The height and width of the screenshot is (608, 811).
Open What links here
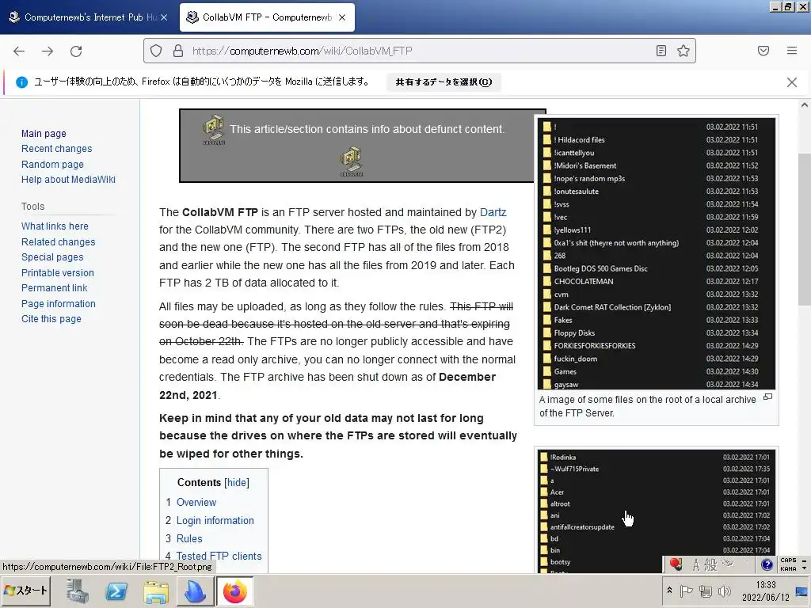[55, 226]
